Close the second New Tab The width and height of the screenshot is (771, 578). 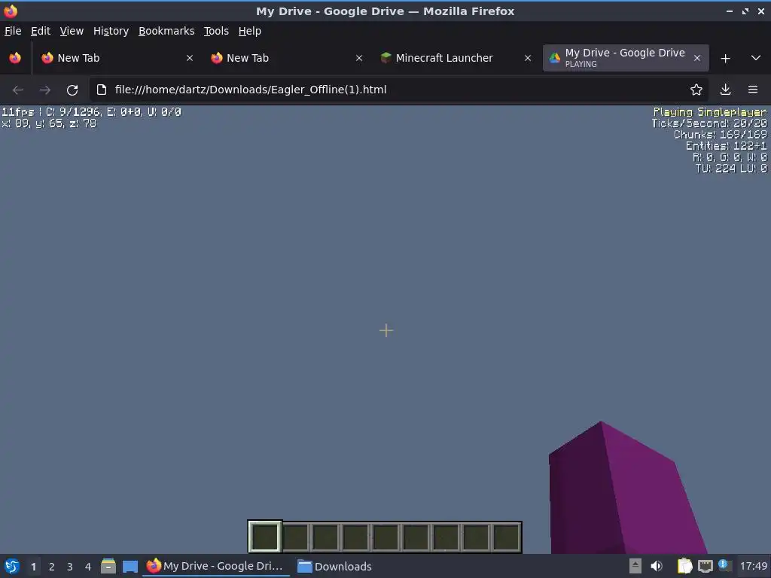point(359,58)
